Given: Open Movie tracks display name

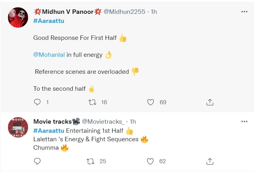Looking at the screenshot, I should (53, 121).
